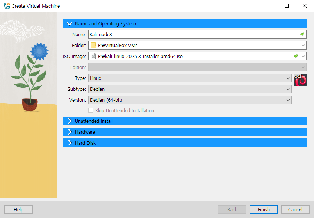This screenshot has height=218, width=314.
Task: Click the yellow folder icon in Folder field
Action: (93, 45)
